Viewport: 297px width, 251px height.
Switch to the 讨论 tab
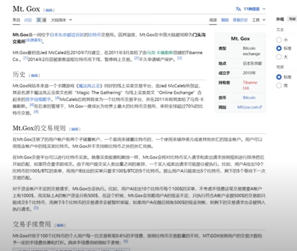click(x=28, y=20)
